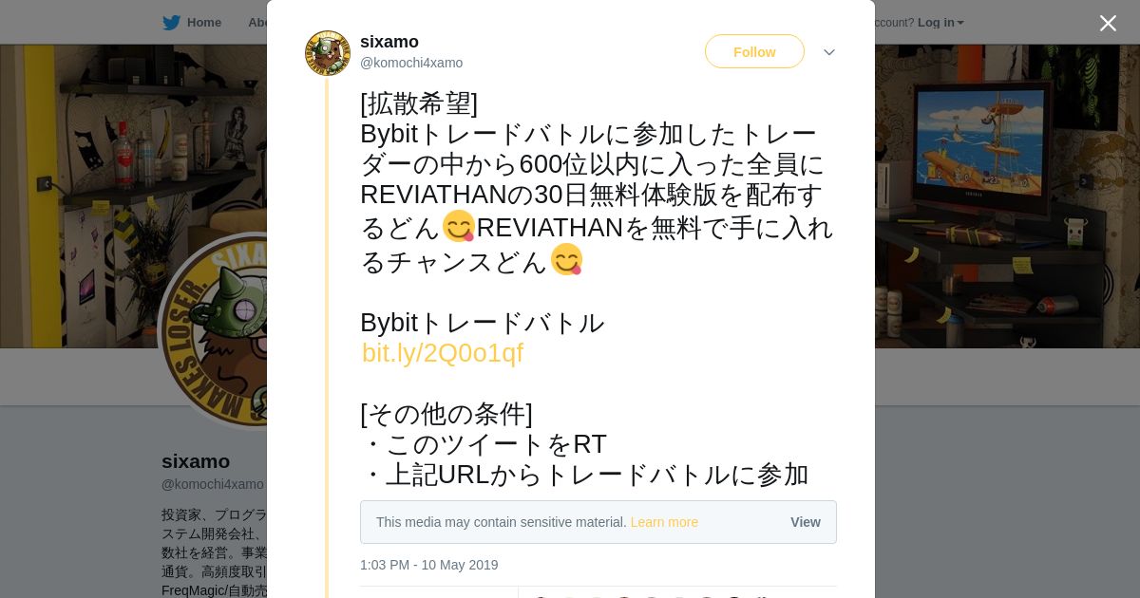Open sixamo's avatar in the tweet header

(328, 53)
